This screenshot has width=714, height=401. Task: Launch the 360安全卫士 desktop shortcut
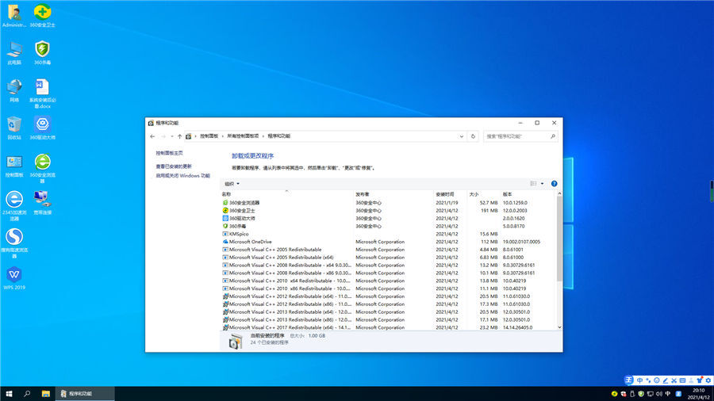point(42,16)
